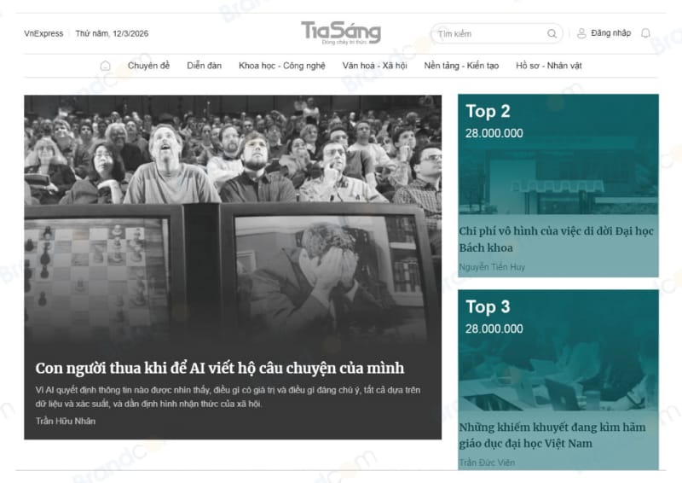Select Văn hoá - Xã hội menu item

pyautogui.click(x=374, y=66)
